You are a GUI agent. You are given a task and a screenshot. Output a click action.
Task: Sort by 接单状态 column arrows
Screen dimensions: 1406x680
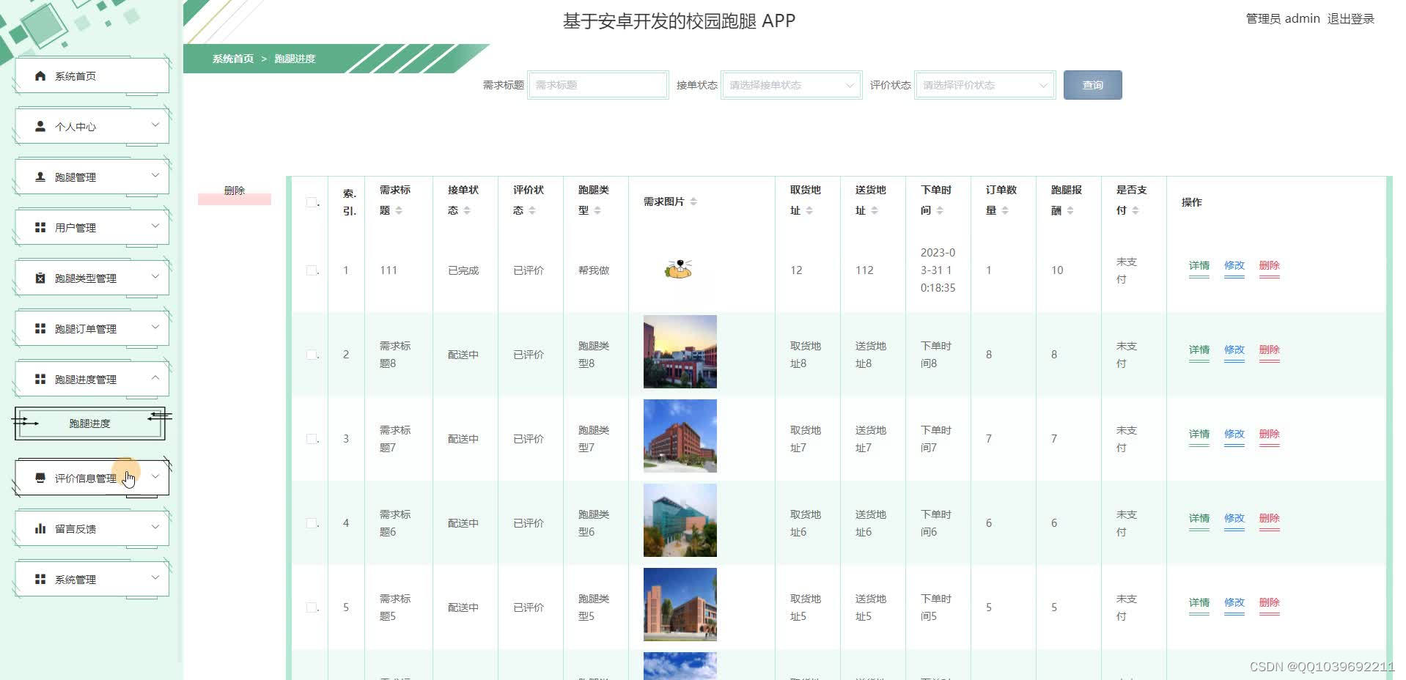tap(467, 210)
